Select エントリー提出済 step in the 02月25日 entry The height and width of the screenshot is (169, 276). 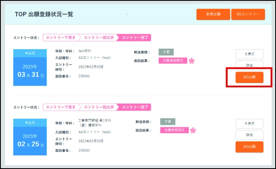pyautogui.click(x=99, y=107)
